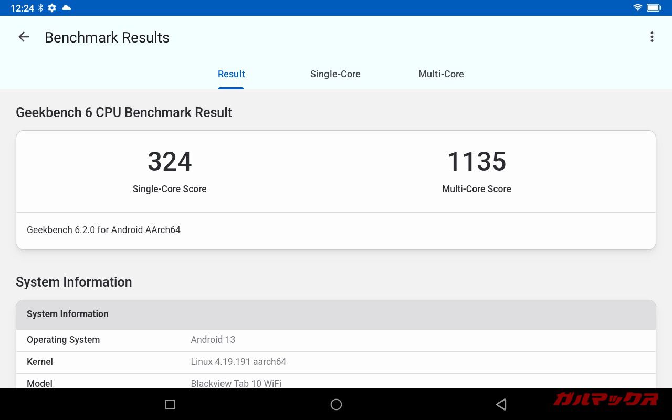The width and height of the screenshot is (672, 420).
Task: Select the Operating System row
Action: tap(336, 340)
